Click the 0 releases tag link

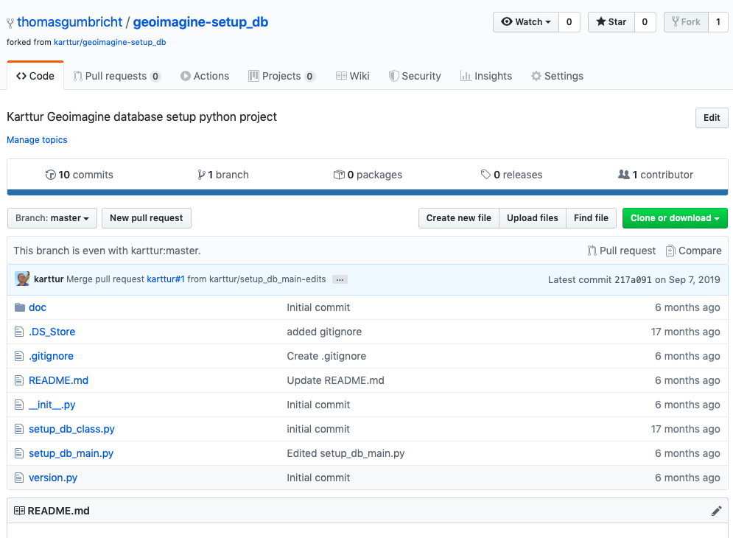tap(511, 175)
